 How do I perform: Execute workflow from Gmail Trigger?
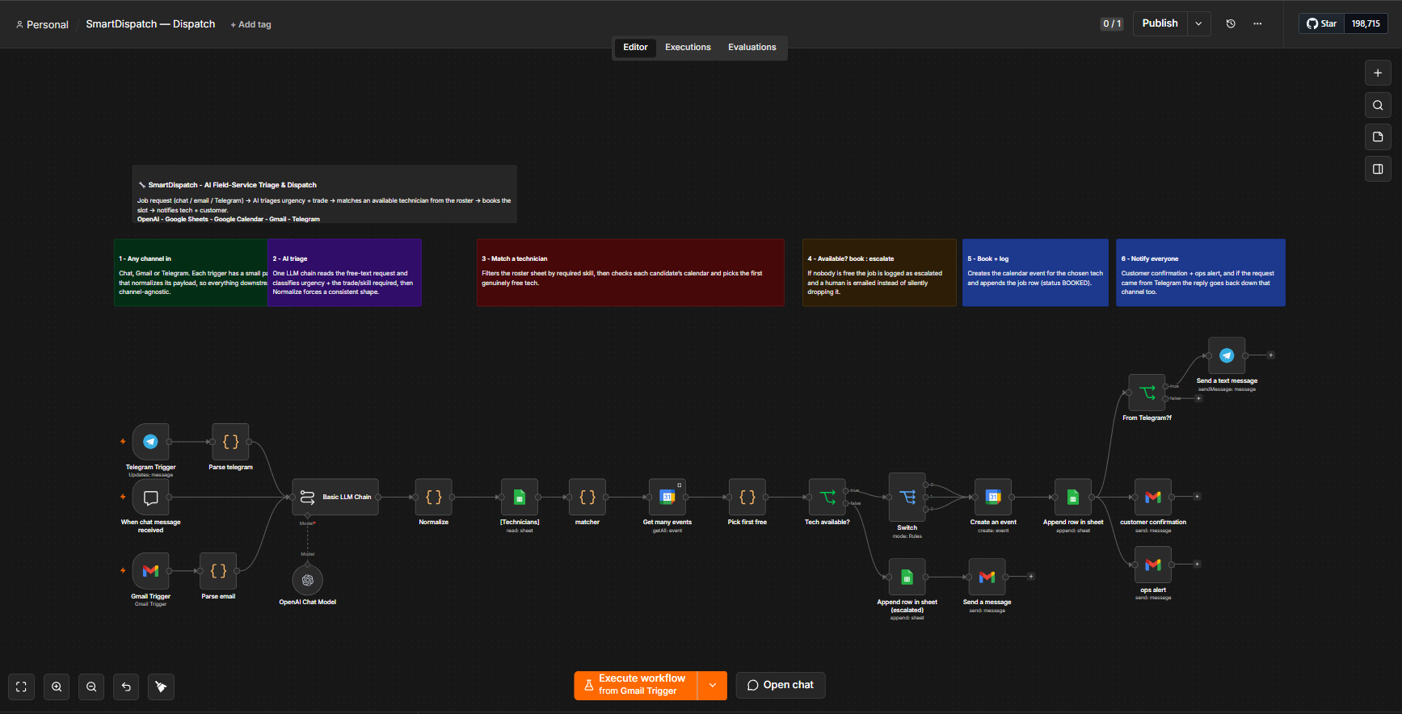[x=636, y=685]
